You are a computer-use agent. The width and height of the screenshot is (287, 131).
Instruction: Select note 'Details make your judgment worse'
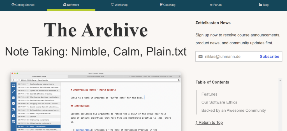39,84
